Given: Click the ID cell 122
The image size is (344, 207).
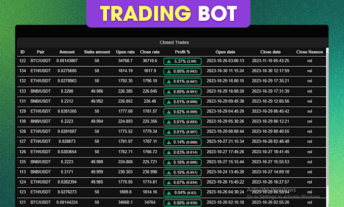Looking at the screenshot, I should 23,61.
